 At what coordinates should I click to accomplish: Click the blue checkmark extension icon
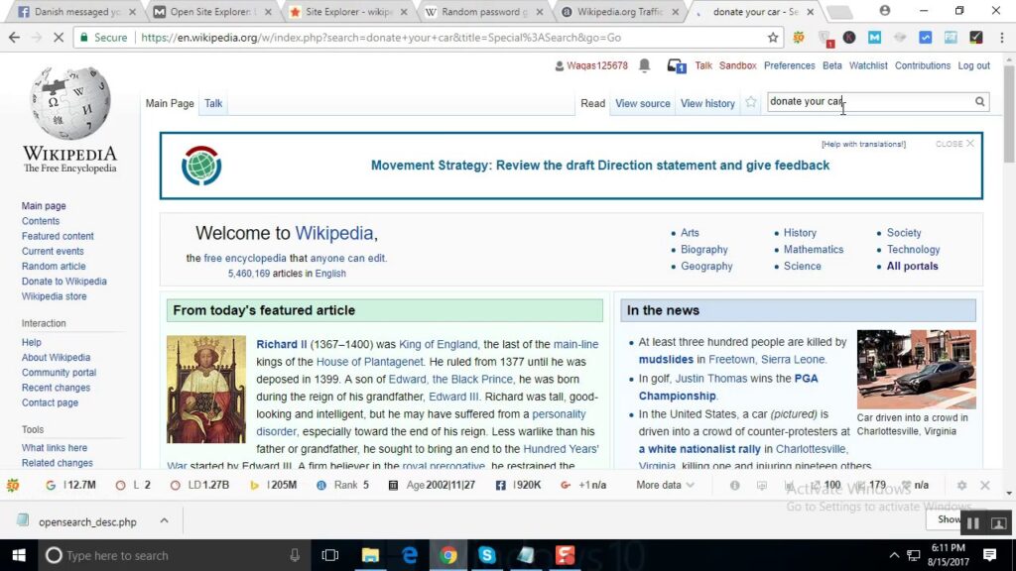tap(926, 38)
